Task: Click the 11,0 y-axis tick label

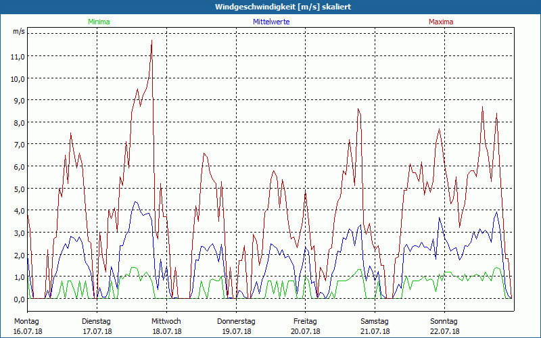Action: [18, 56]
